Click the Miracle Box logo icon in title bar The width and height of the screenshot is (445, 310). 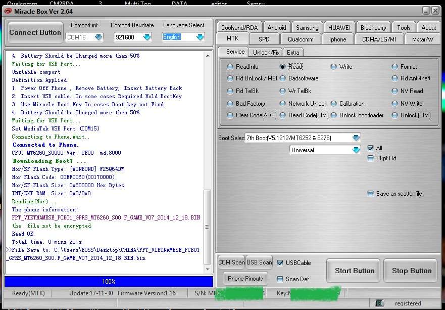8,12
